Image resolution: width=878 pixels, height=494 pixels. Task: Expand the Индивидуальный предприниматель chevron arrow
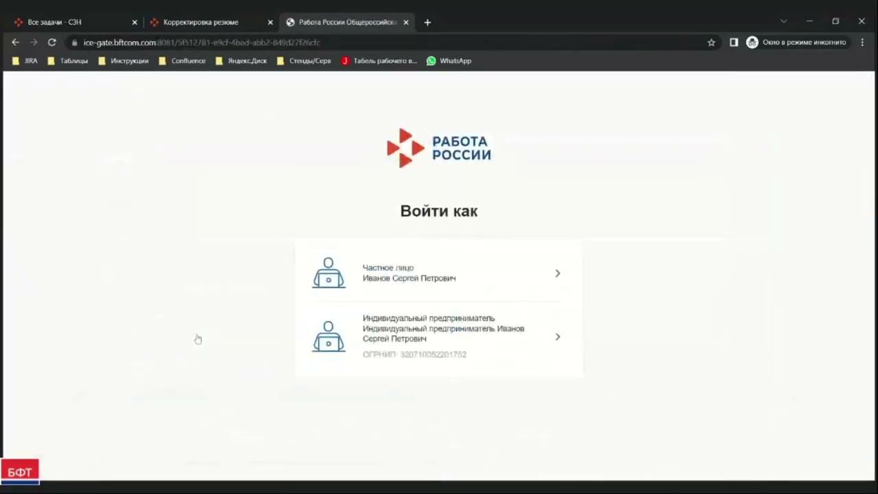[558, 337]
